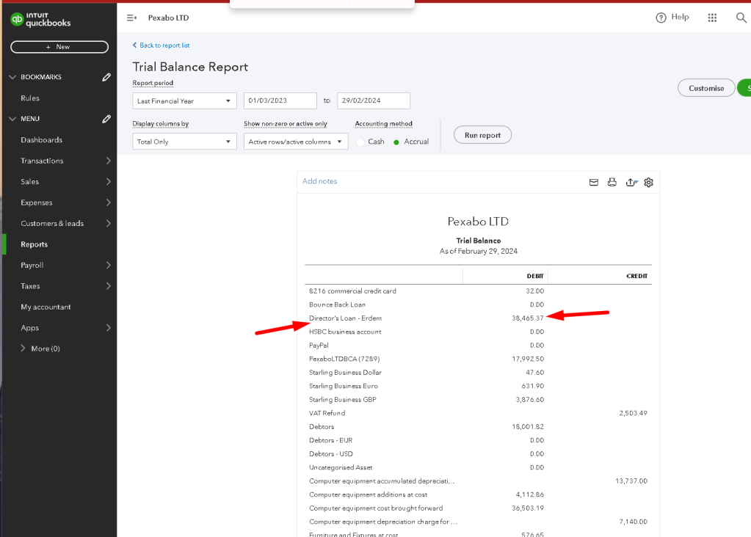Click Computer equipment additions at cost
Viewport: 751px width, 537px height.
coord(369,495)
